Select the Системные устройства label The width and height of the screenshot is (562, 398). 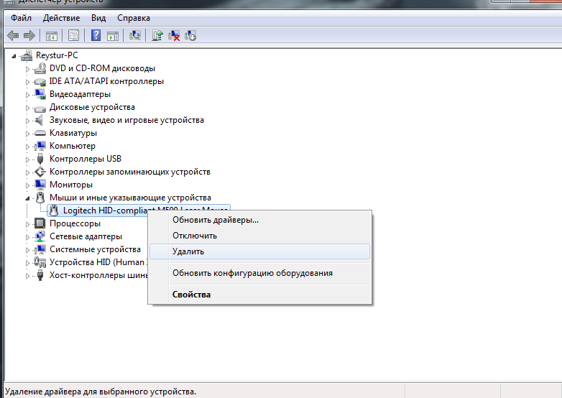(x=95, y=249)
